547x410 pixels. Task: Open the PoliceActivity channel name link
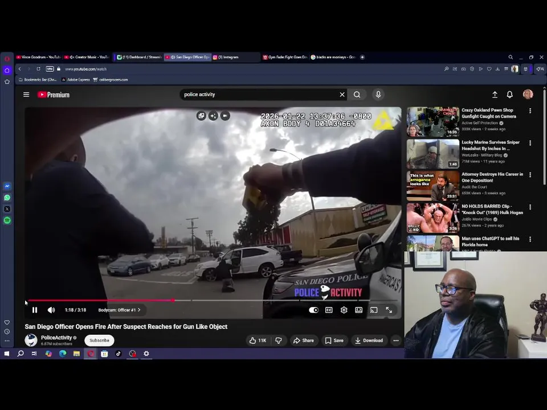tap(56, 338)
